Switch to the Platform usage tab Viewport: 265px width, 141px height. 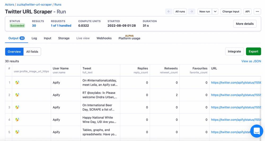[x=129, y=38]
